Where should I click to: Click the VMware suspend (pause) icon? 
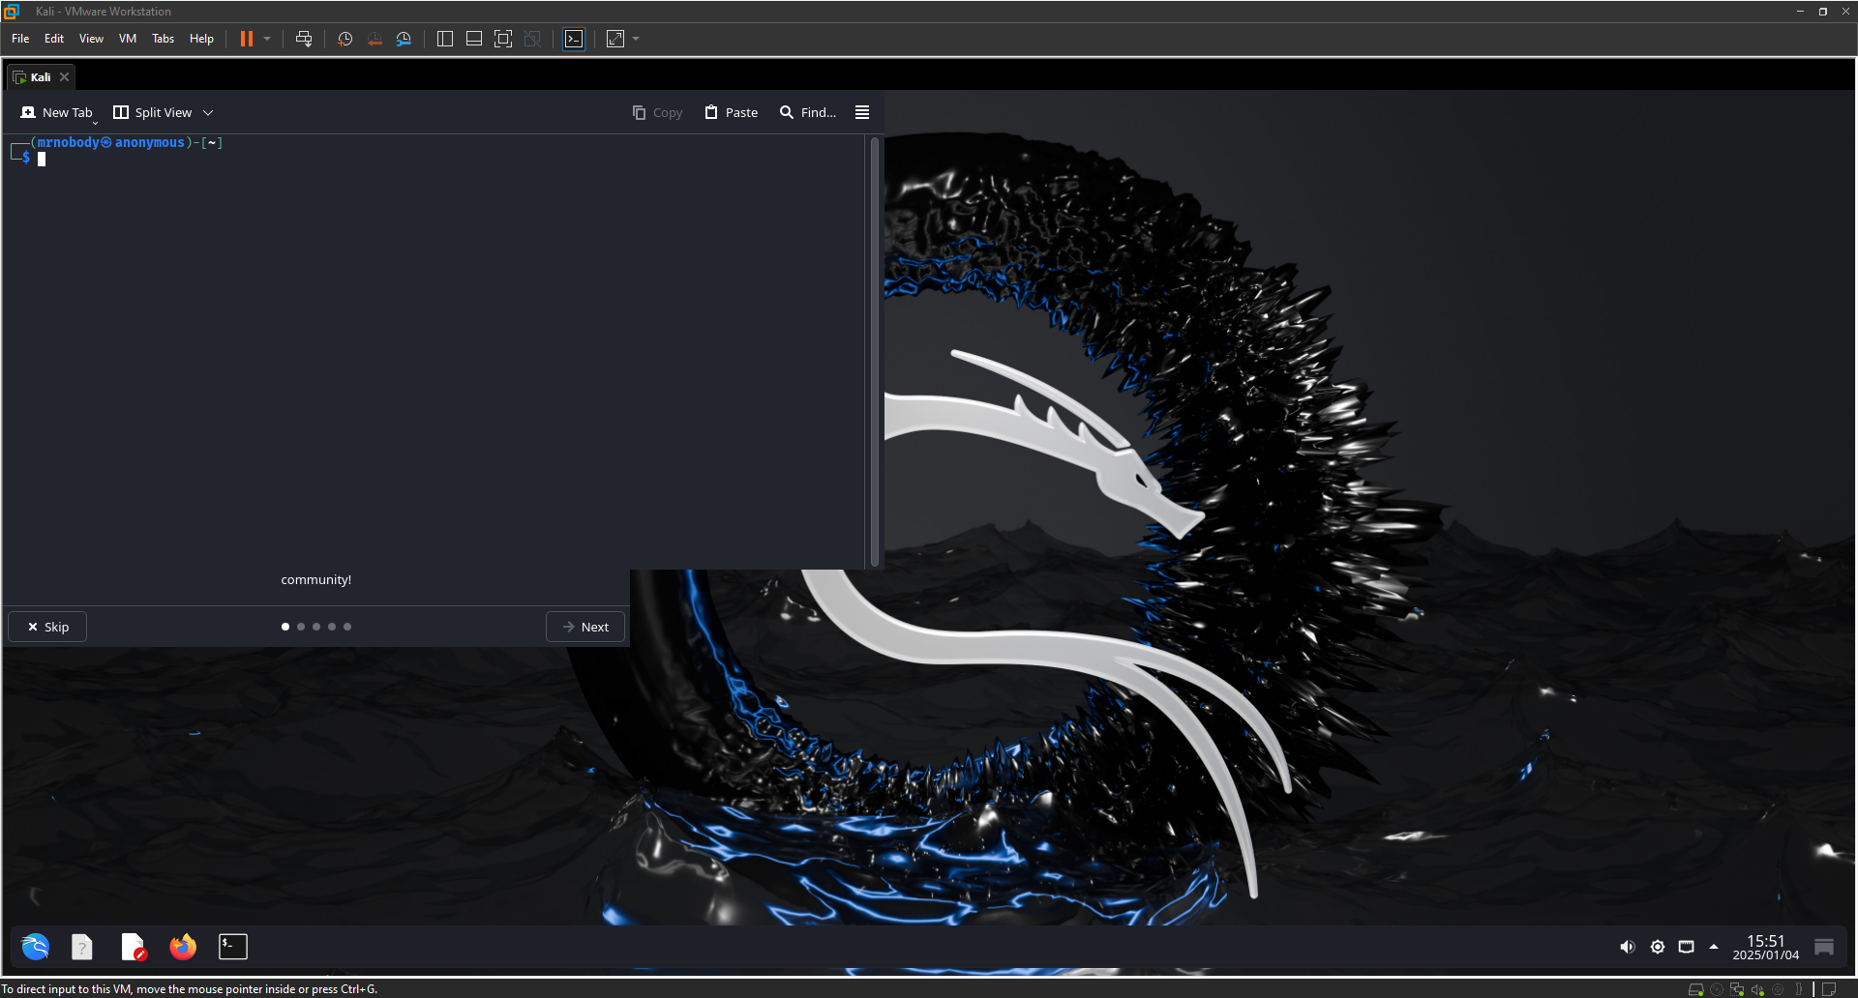[247, 39]
